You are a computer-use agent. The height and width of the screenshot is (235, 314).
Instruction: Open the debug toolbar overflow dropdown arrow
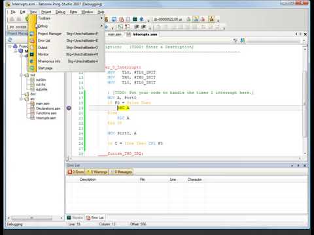click(x=218, y=20)
